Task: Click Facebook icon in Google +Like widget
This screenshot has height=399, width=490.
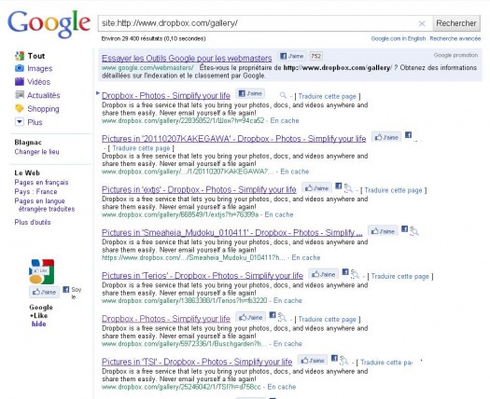Action: [x=66, y=289]
